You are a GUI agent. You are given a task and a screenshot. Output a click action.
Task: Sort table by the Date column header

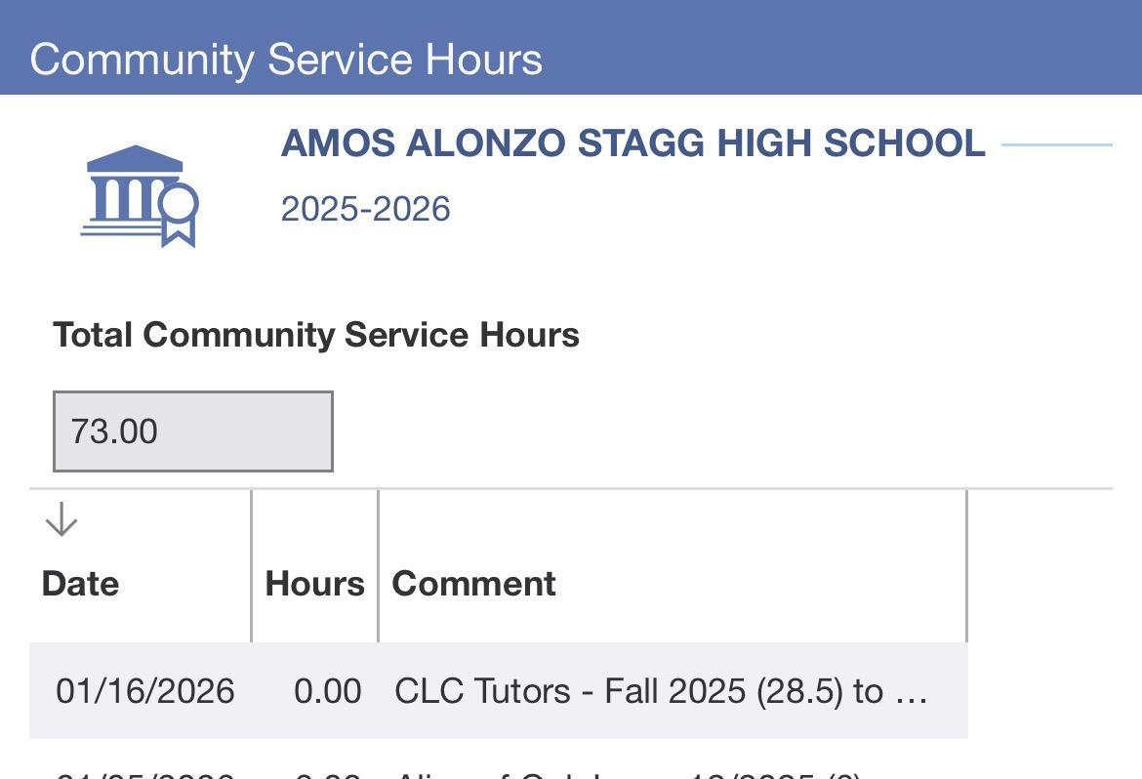80,584
